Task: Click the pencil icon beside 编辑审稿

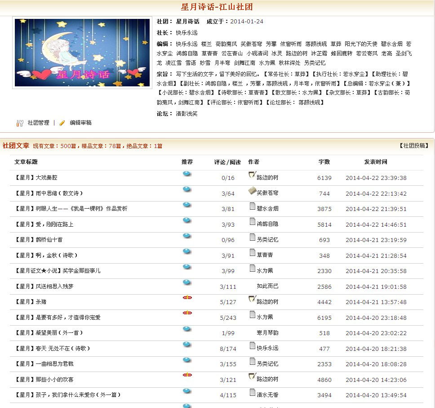Action: click(x=62, y=123)
